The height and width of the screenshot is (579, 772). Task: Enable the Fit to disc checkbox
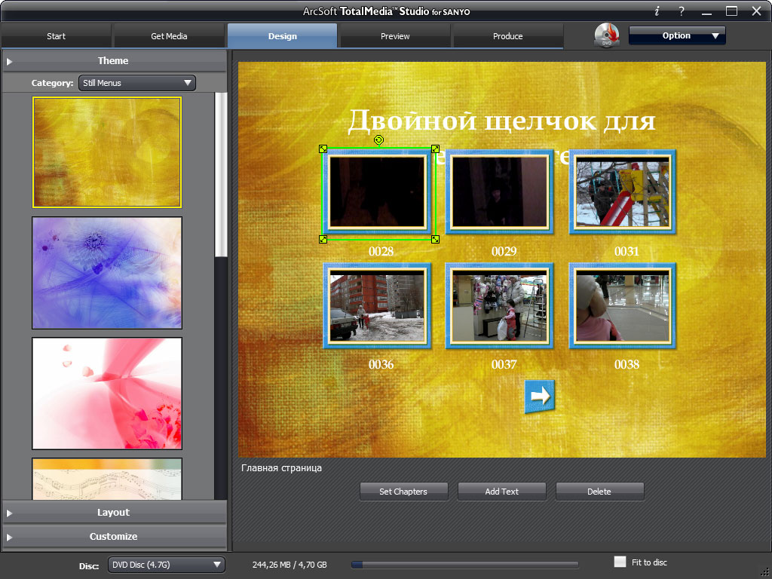(x=620, y=562)
